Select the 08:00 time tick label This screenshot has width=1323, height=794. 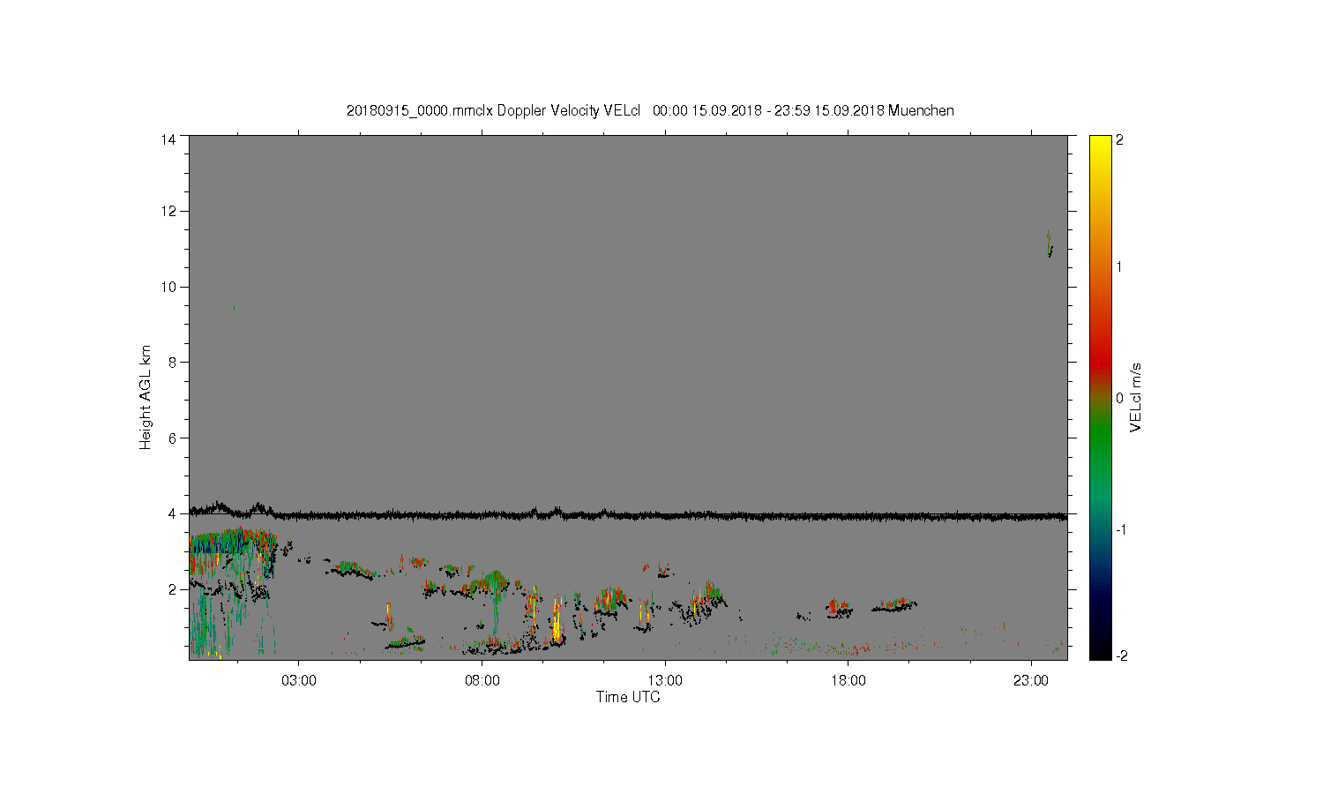click(x=482, y=681)
